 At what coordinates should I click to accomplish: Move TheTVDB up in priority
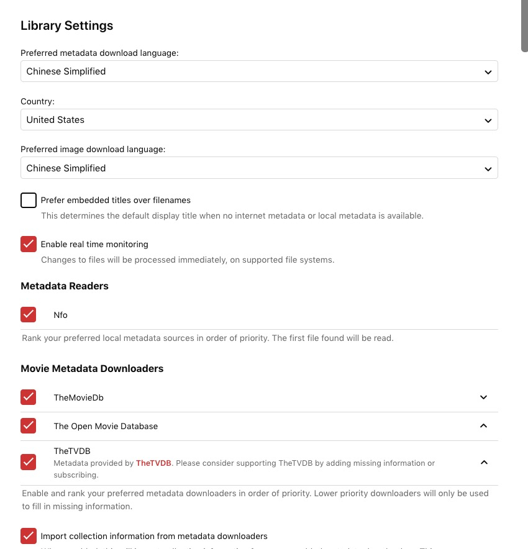click(x=484, y=463)
